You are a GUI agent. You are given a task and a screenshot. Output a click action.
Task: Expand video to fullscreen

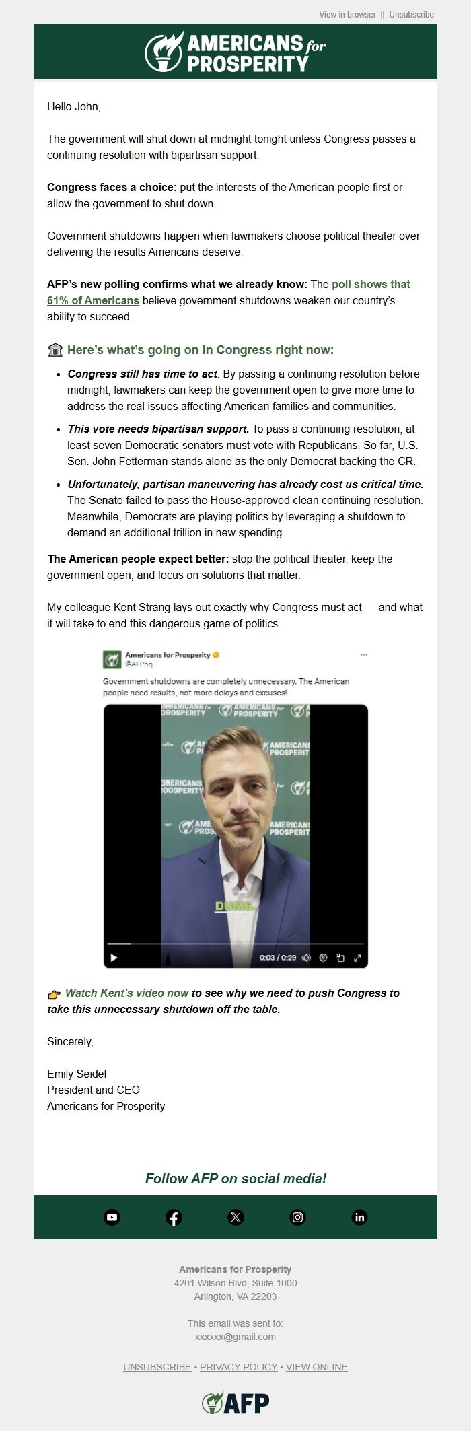pyautogui.click(x=357, y=957)
